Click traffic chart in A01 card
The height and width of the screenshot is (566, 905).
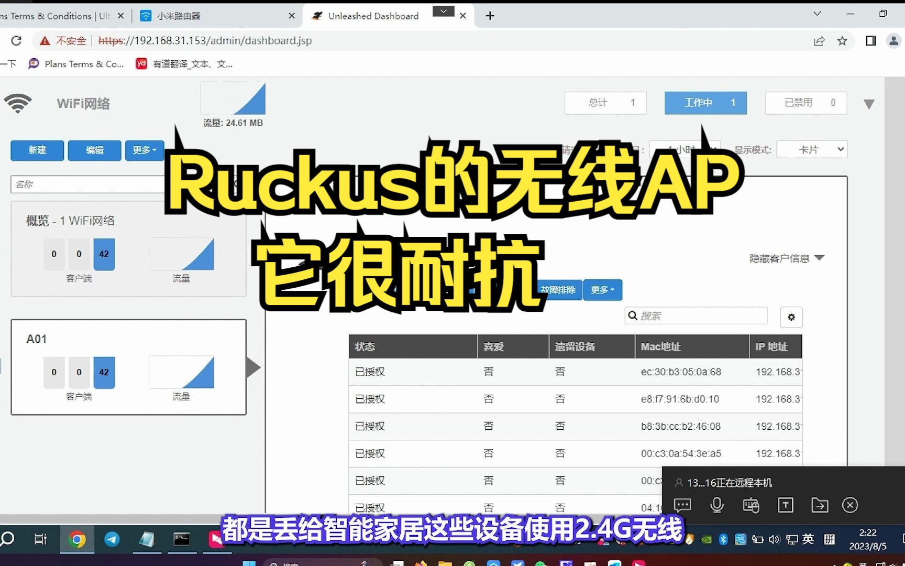[181, 372]
